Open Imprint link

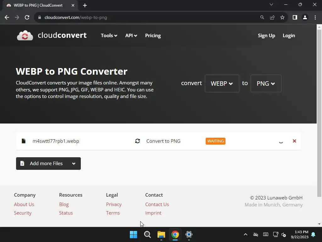click(x=153, y=213)
